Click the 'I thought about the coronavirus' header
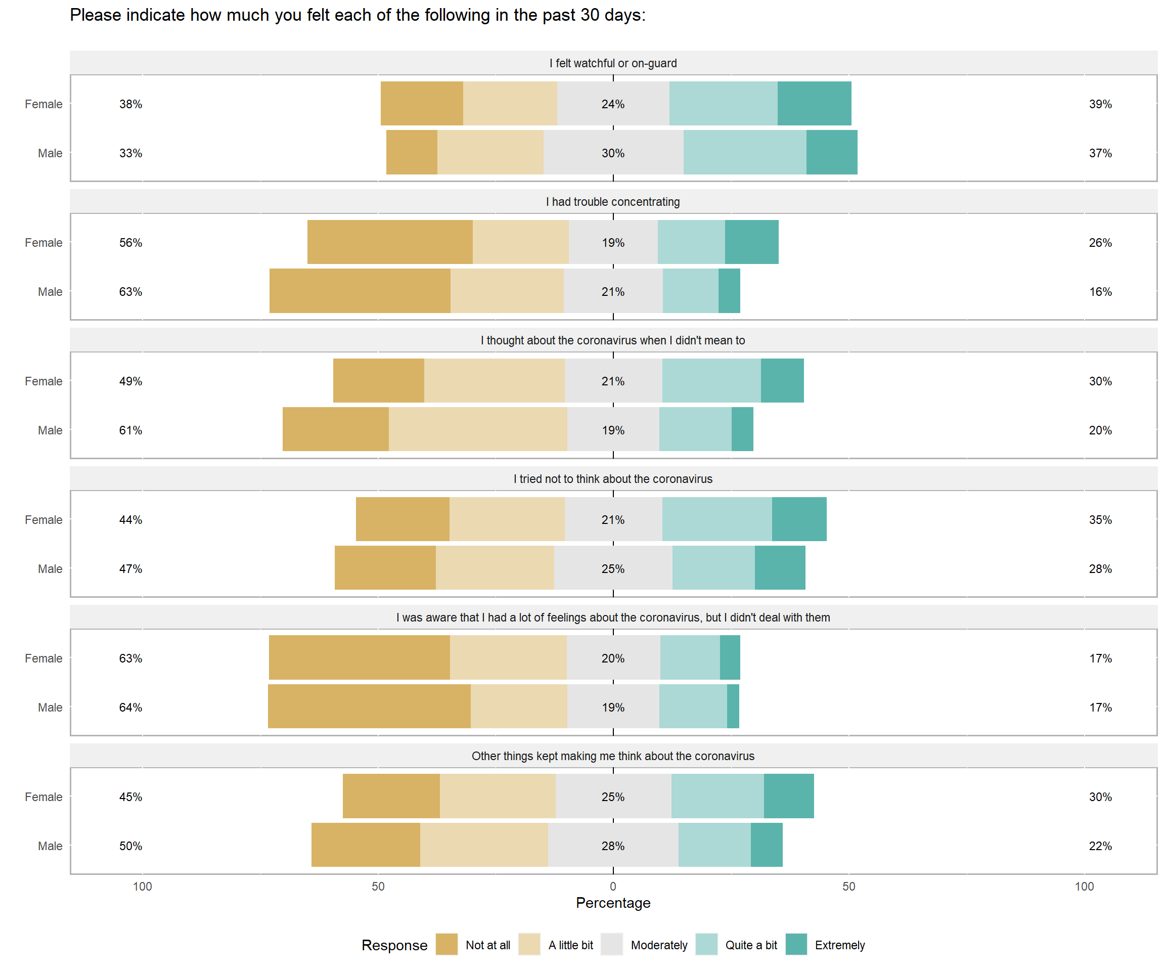1165x971 pixels. tap(613, 340)
